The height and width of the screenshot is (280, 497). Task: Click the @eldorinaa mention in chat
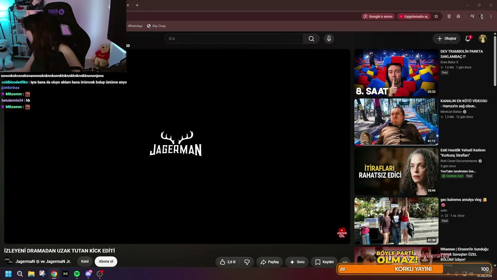click(10, 88)
